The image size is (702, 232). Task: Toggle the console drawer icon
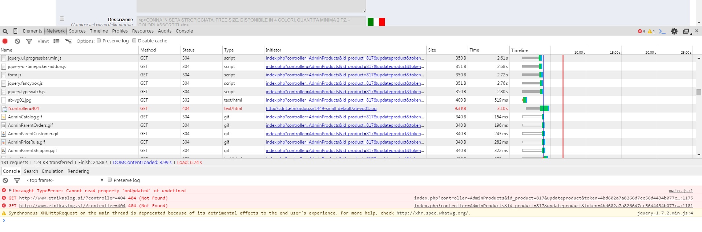tap(662, 31)
